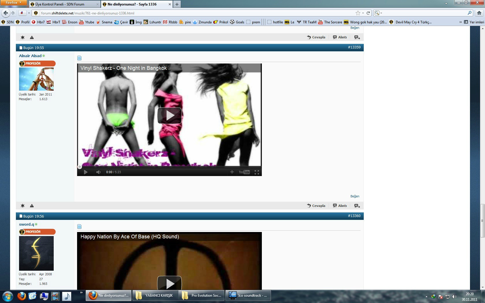
Task: Click the search magnifier in the search box
Action: pos(470,13)
